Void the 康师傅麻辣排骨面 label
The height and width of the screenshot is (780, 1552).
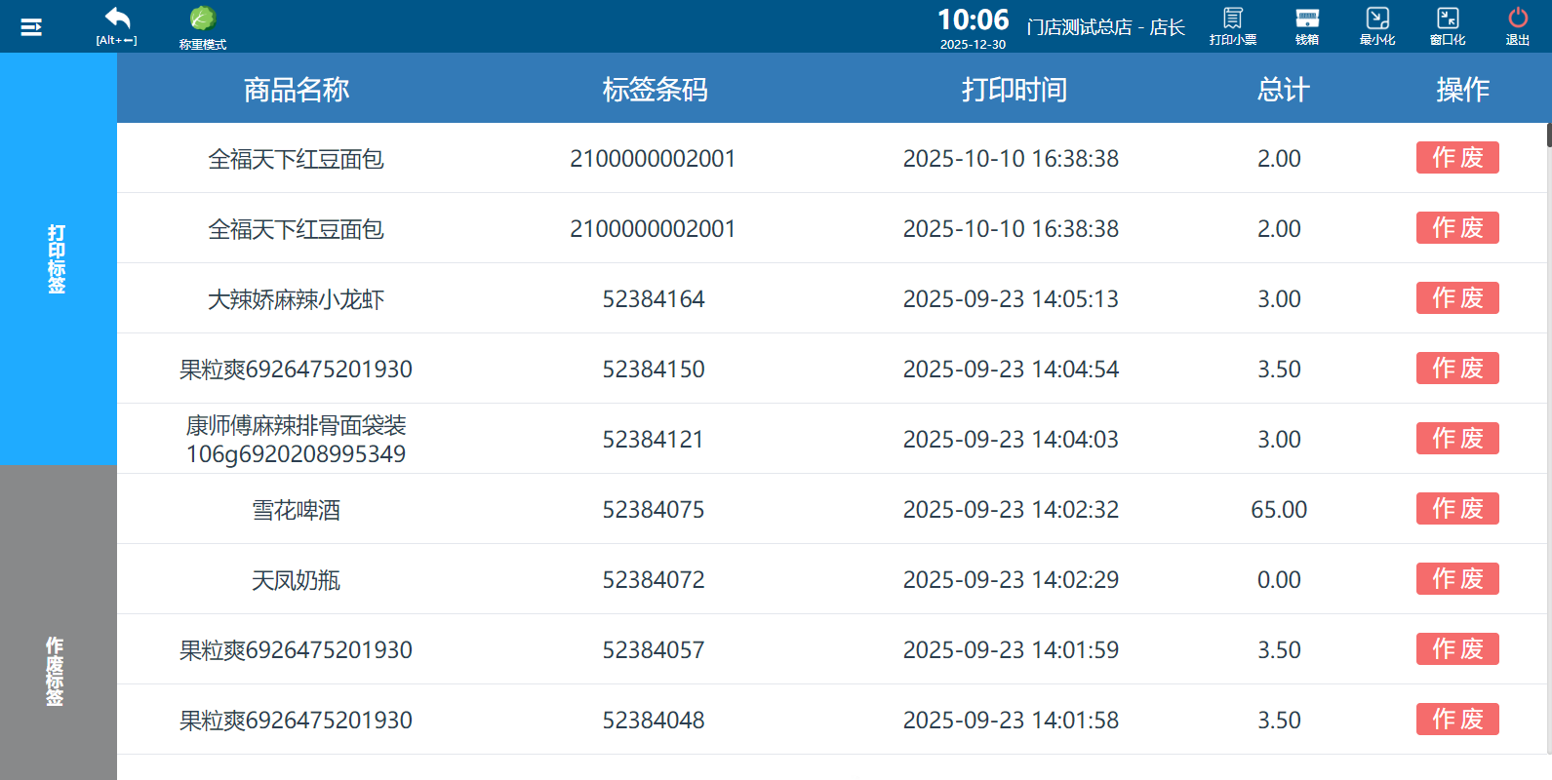[1457, 439]
